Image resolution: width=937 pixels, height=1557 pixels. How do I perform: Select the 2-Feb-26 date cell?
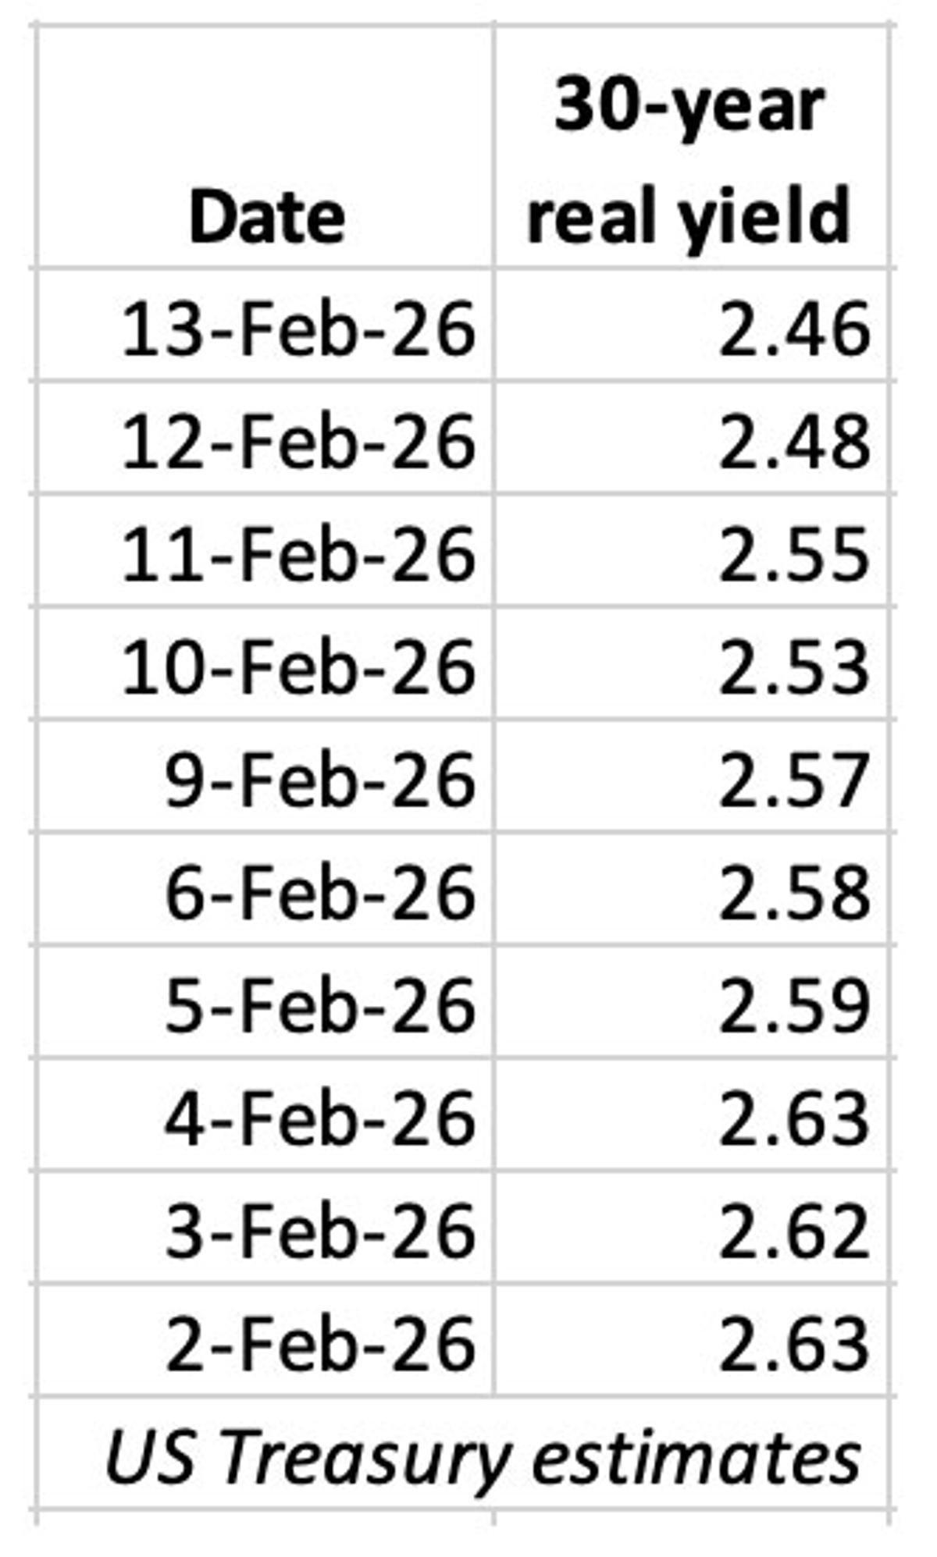coord(319,1343)
